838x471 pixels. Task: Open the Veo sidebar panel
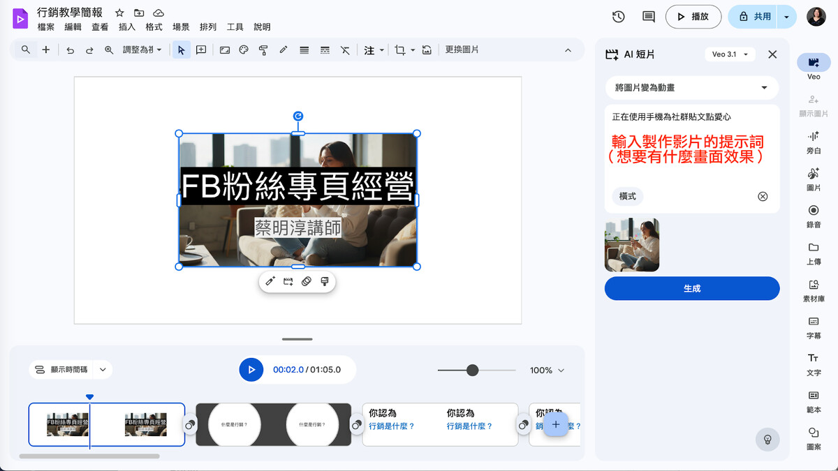click(814, 63)
